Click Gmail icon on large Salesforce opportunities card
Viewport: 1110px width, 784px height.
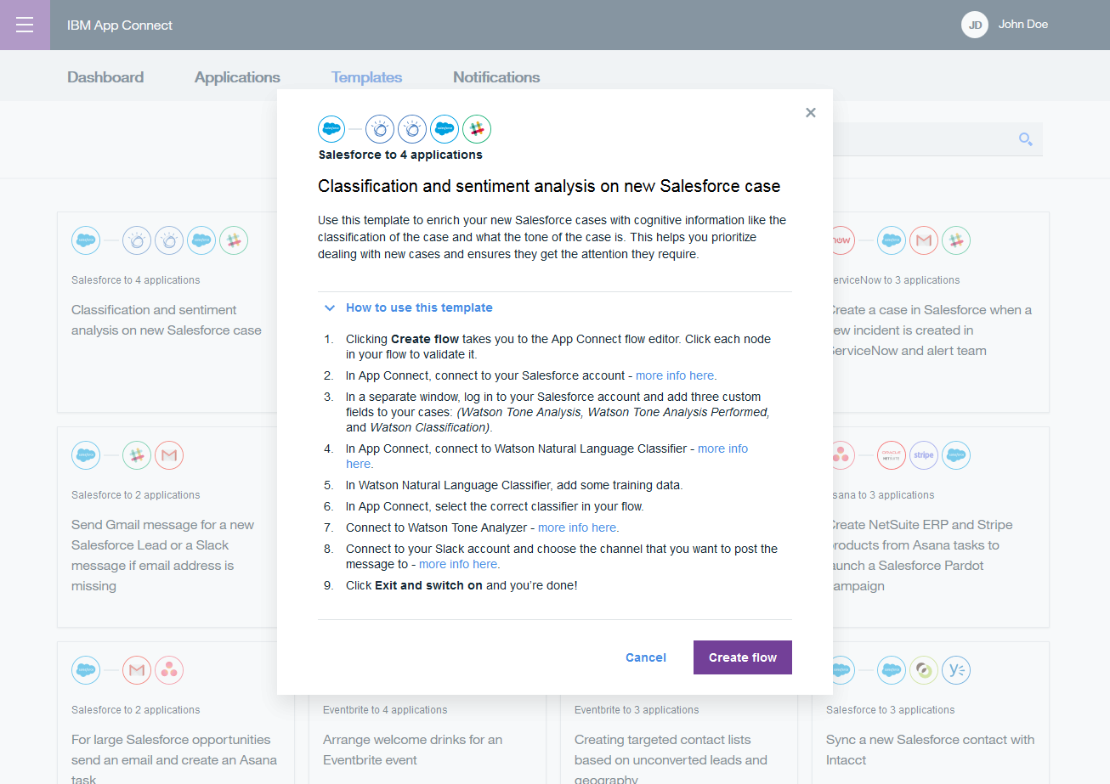pos(137,670)
